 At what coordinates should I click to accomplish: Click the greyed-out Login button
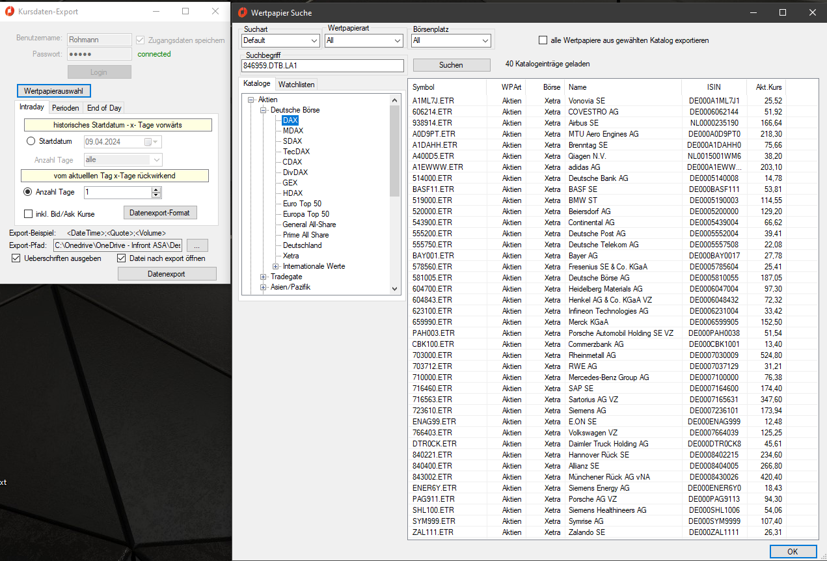point(100,72)
